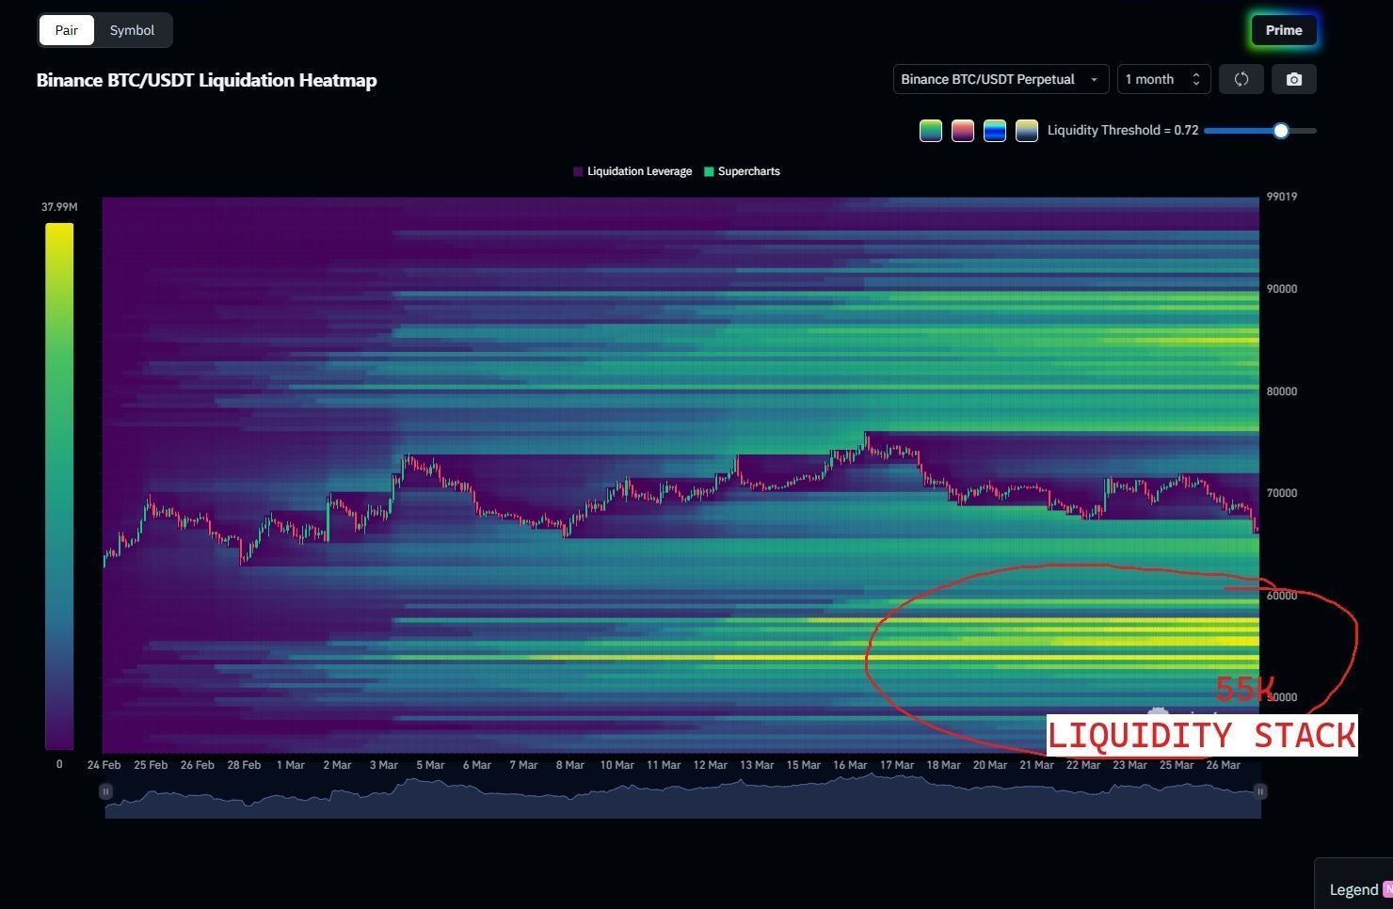Switch to the Symbol view

coord(132,30)
